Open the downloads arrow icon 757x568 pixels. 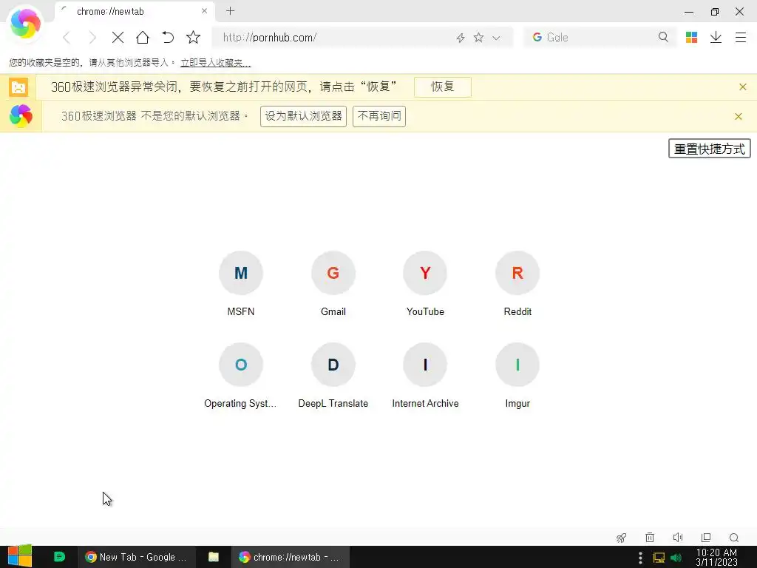[716, 38]
